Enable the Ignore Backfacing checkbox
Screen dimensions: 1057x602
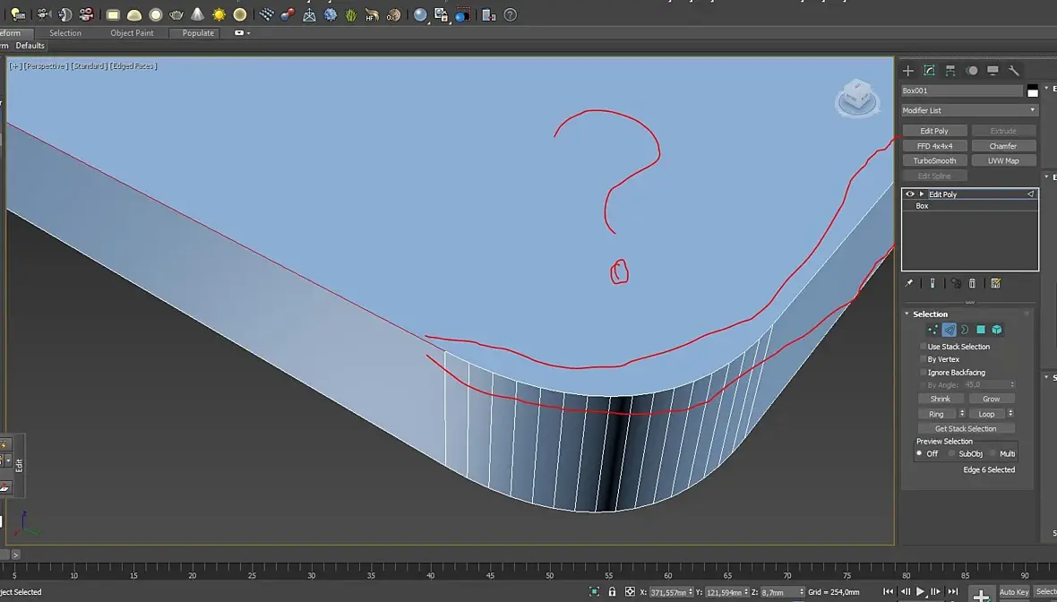pyautogui.click(x=924, y=372)
